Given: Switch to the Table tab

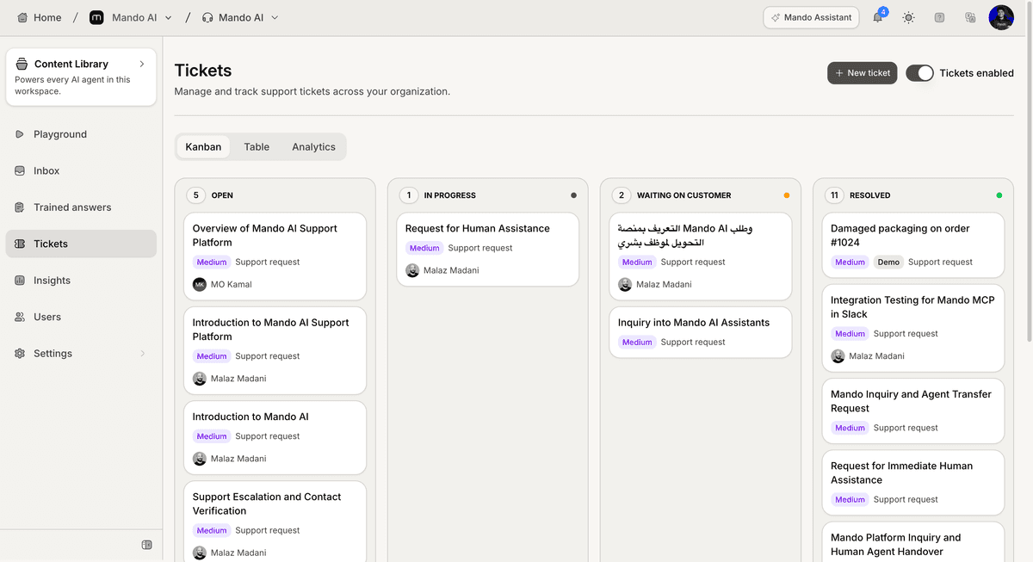Looking at the screenshot, I should pos(257,147).
